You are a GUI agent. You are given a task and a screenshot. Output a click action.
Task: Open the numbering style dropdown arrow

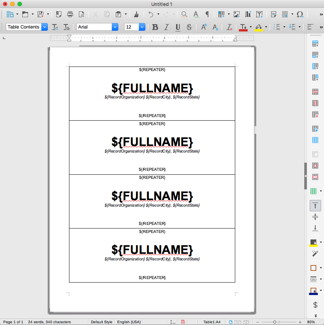tap(300, 27)
